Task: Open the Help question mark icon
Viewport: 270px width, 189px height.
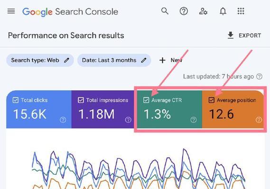Action: (184, 11)
